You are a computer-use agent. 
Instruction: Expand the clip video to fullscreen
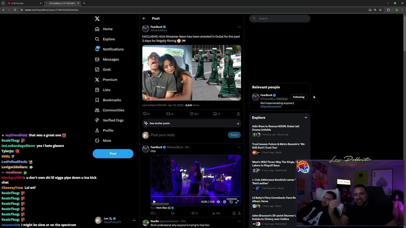[237, 202]
